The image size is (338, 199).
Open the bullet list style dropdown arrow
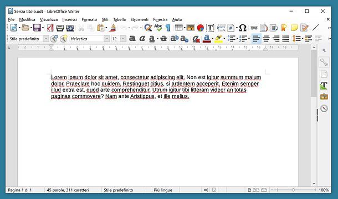point(237,39)
